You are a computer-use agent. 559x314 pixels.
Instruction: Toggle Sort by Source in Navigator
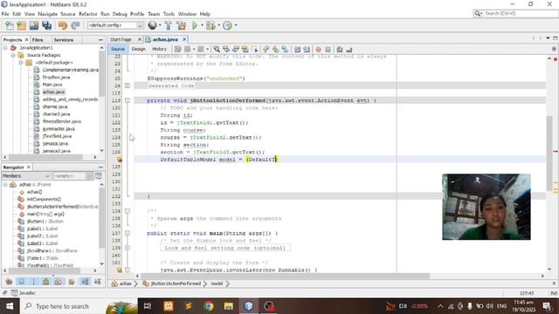[97, 282]
